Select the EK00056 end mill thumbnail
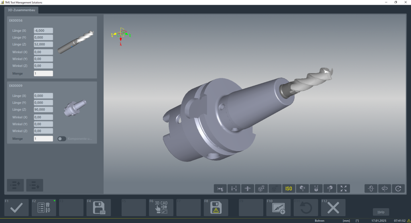The width and height of the screenshot is (411, 223). coord(75,42)
